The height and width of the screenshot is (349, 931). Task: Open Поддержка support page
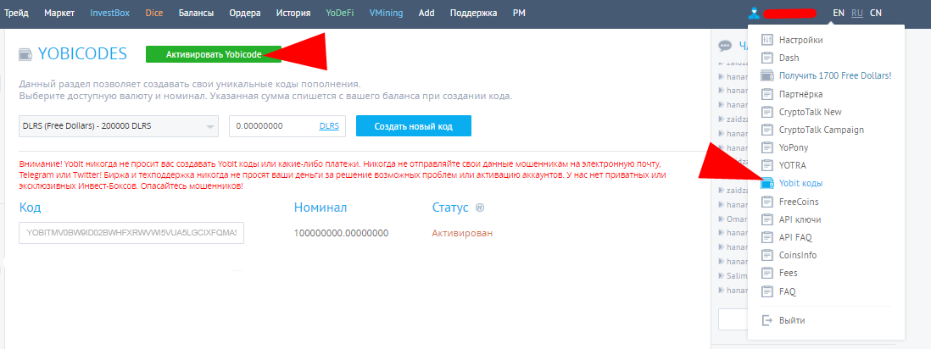[x=473, y=13]
